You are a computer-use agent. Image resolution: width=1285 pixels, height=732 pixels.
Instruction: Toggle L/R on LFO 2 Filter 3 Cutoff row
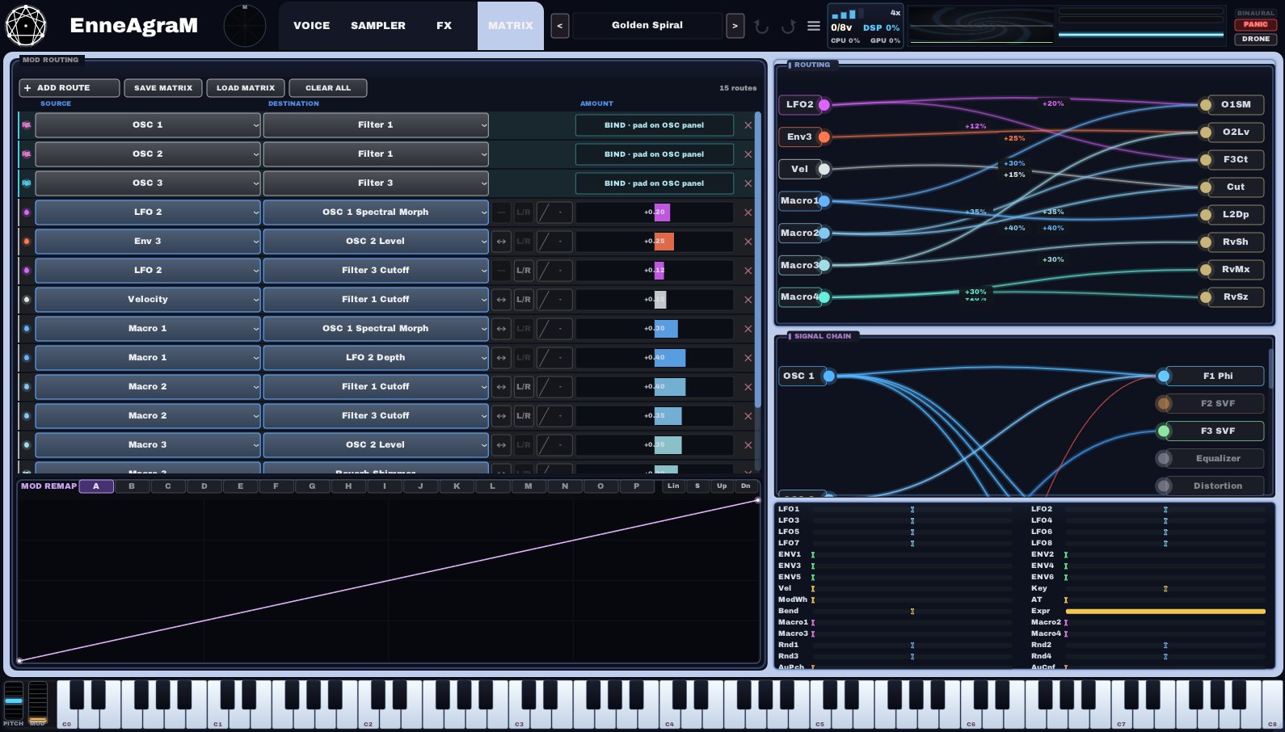pos(524,271)
